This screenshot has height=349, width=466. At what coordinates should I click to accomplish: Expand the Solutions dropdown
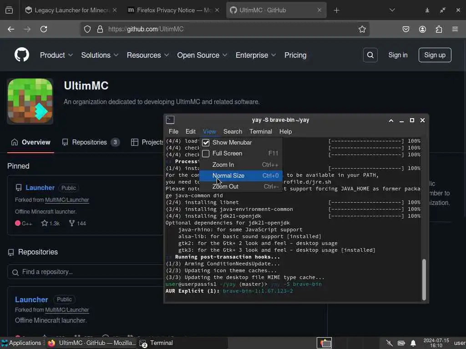(100, 55)
